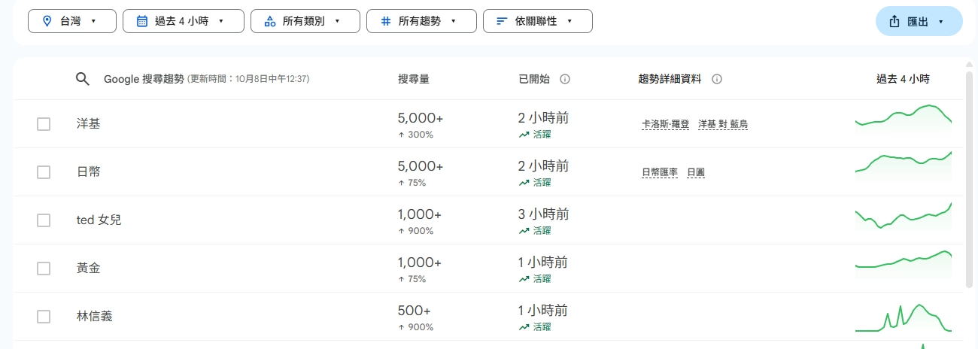Open the 日幣 trend term
This screenshot has height=349, width=978.
point(89,172)
